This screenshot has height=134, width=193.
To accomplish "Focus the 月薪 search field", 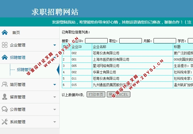I will [165, 41].
